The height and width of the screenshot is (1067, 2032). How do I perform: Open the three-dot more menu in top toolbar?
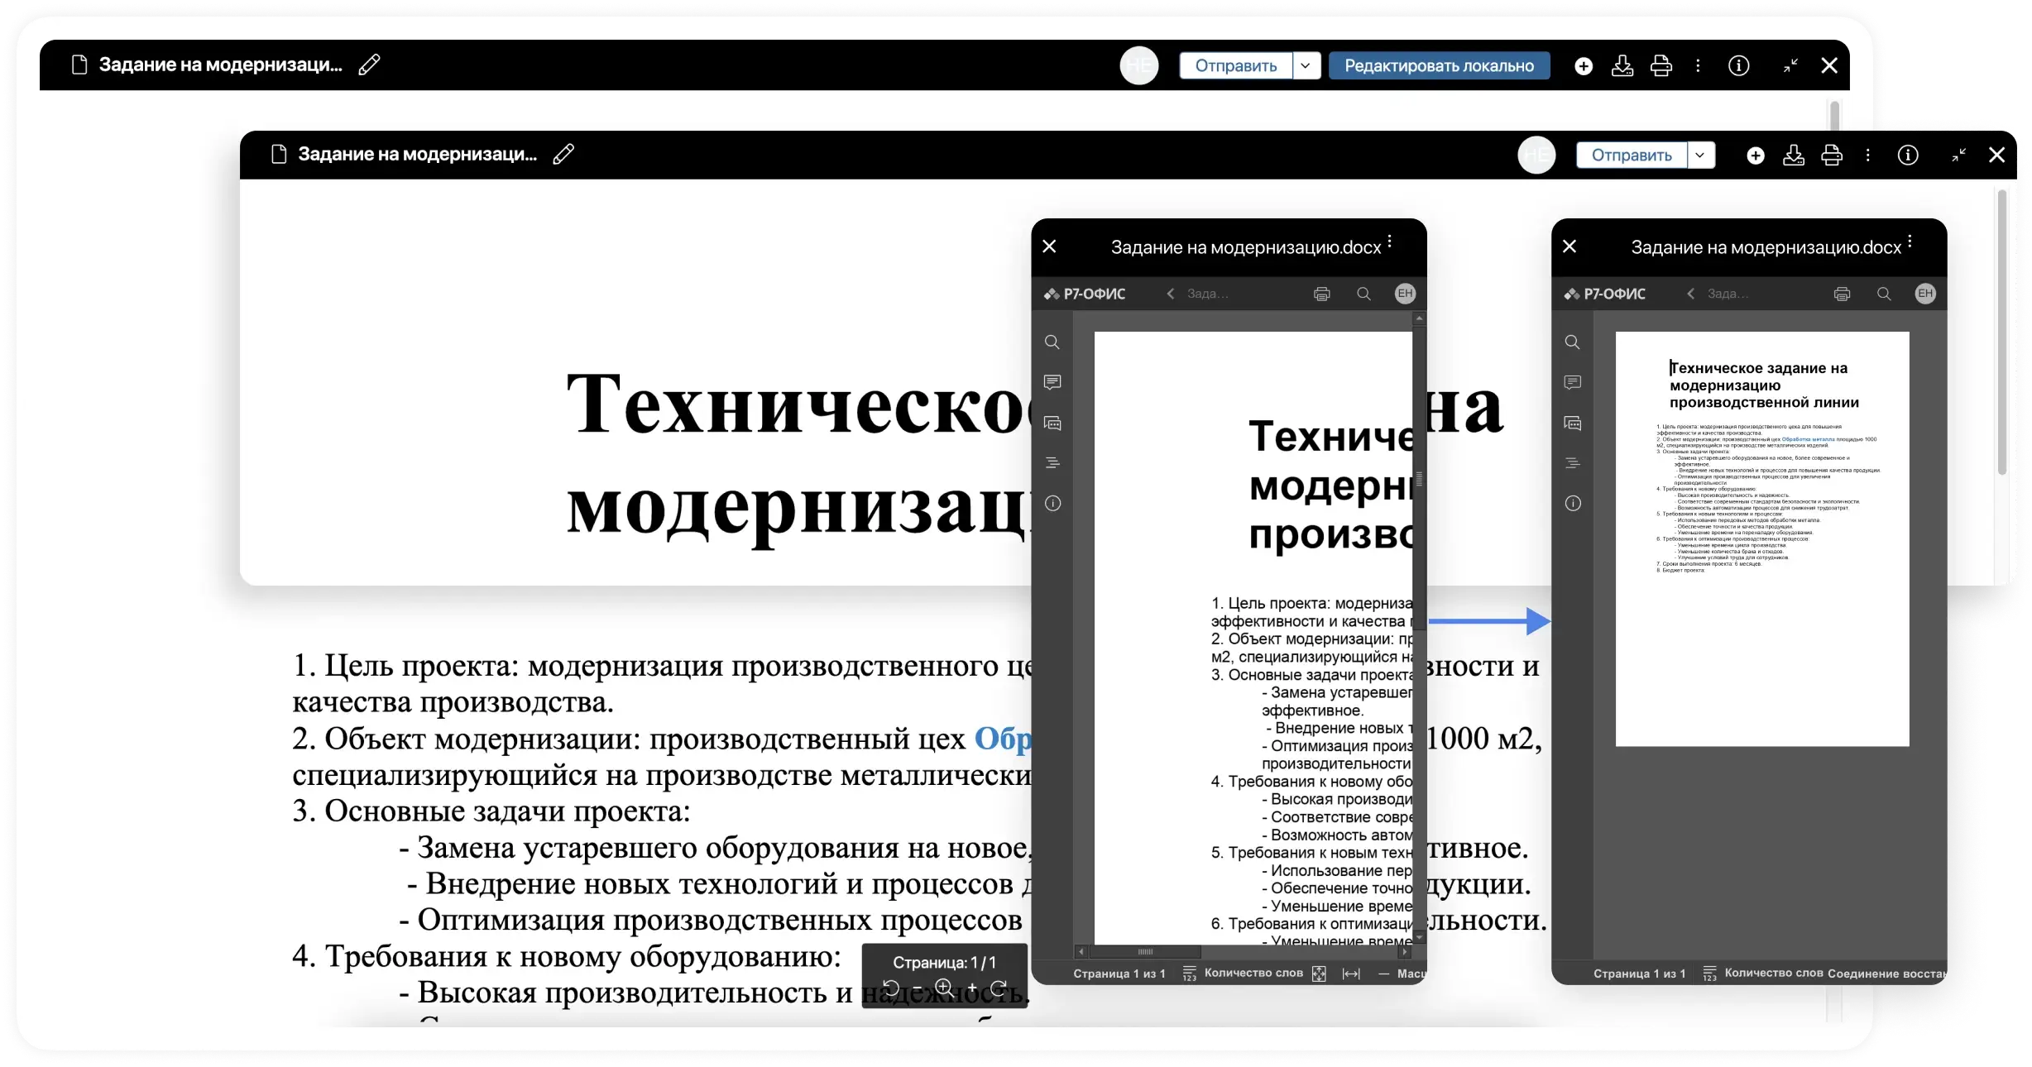tap(1698, 65)
